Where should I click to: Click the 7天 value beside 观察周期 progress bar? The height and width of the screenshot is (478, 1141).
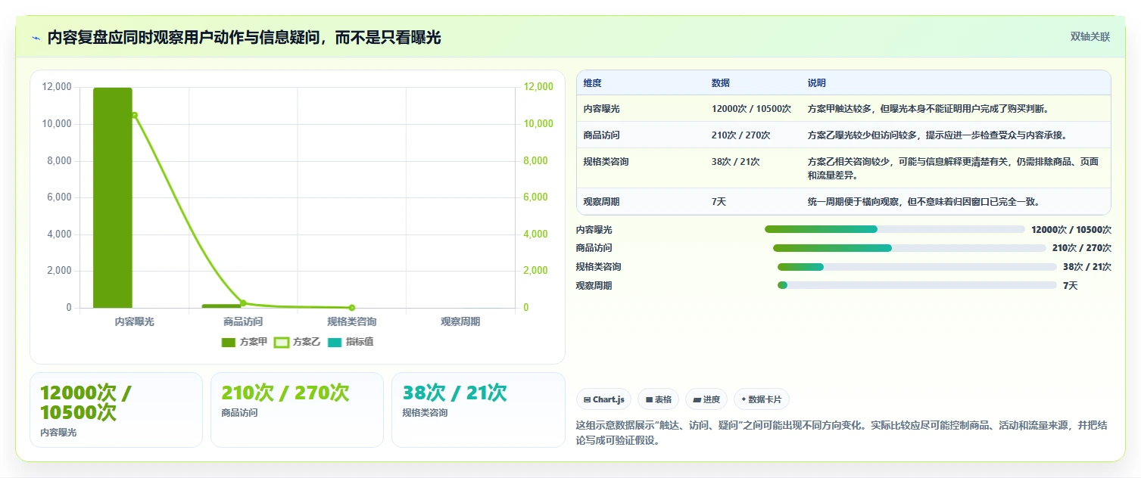coord(1070,285)
